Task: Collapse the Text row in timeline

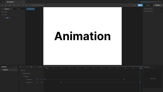Action: pyautogui.click(x=20, y=71)
